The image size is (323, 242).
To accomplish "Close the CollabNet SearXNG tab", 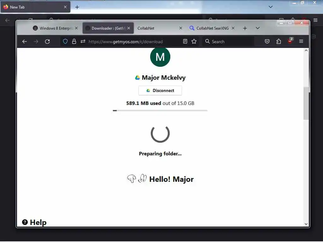I will pos(233,28).
